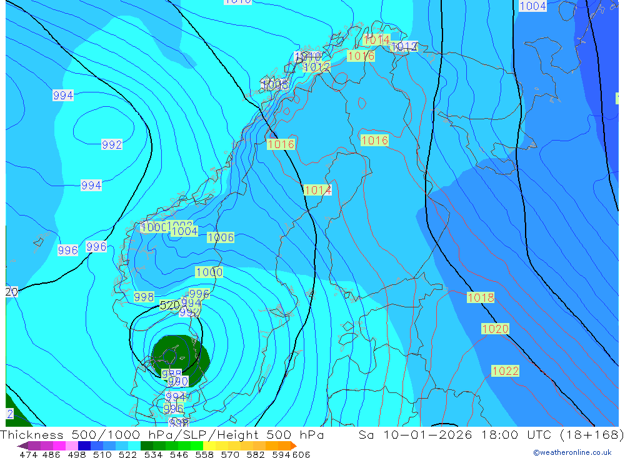Click legend value '582'
This screenshot has width=625, height=458.
256,454
